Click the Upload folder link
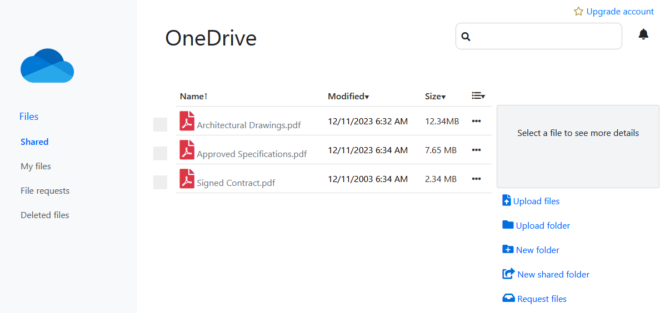 pyautogui.click(x=543, y=225)
